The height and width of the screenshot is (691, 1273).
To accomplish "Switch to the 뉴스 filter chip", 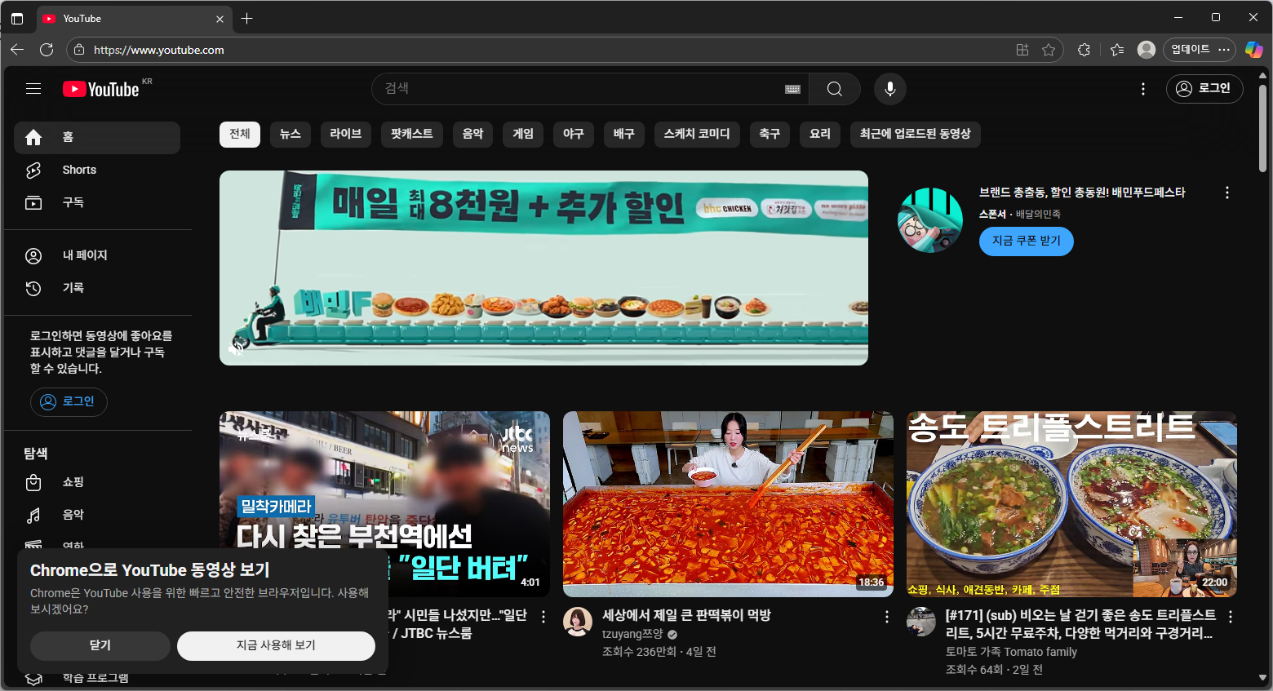I will click(290, 135).
